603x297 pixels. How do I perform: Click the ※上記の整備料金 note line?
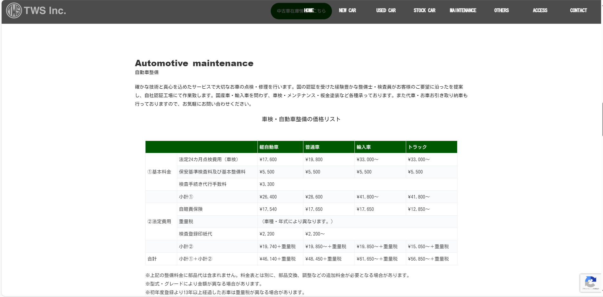tap(278, 275)
